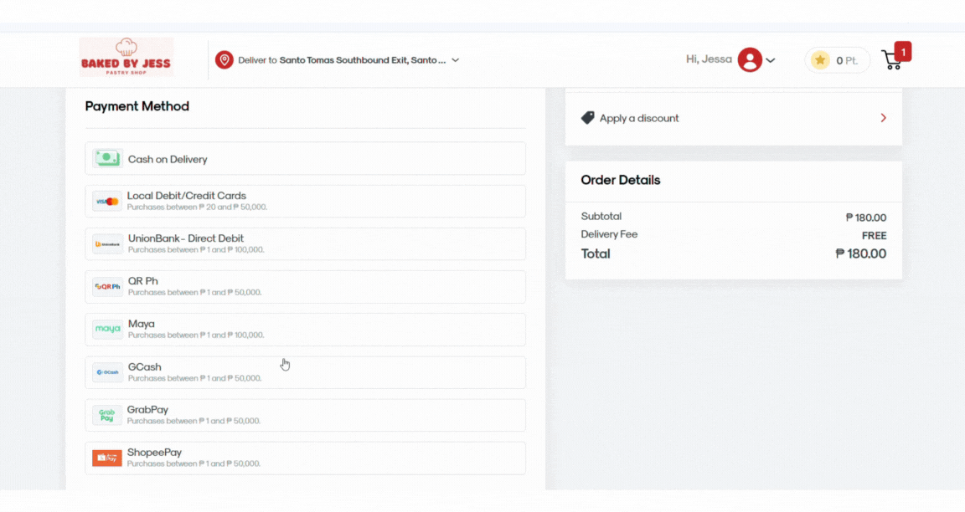Click the Deliver to label
This screenshot has height=512, width=965.
tap(257, 60)
